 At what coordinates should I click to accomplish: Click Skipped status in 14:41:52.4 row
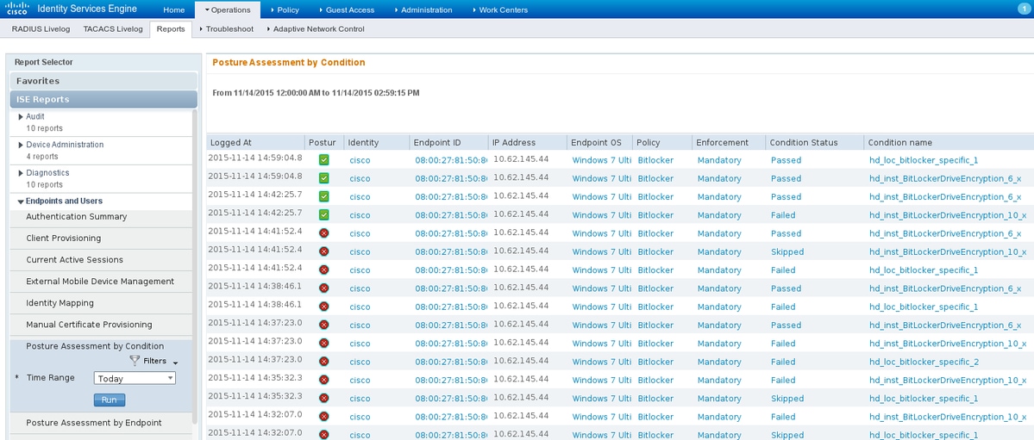coord(786,252)
